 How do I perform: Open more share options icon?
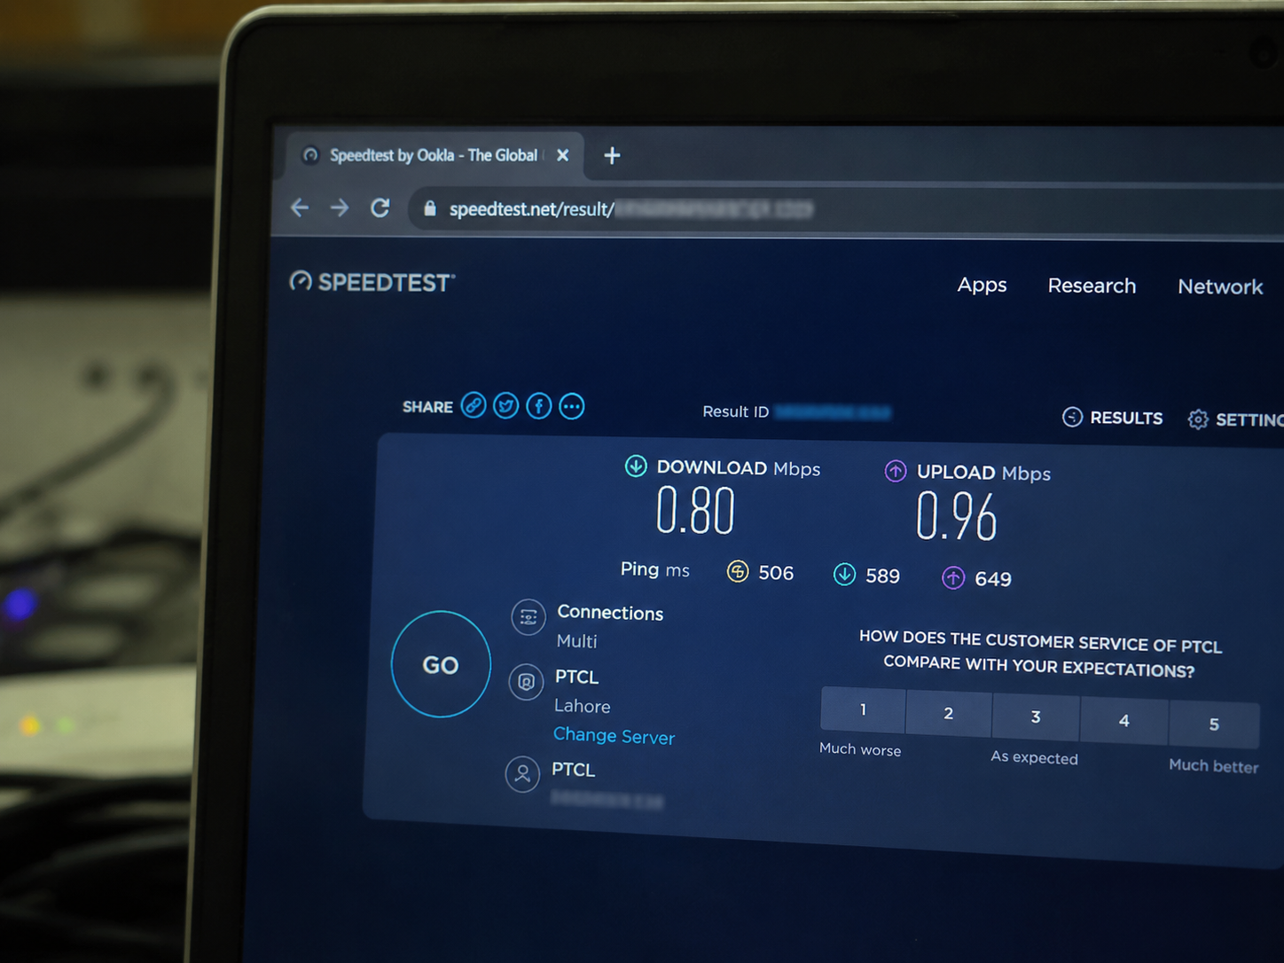click(572, 407)
